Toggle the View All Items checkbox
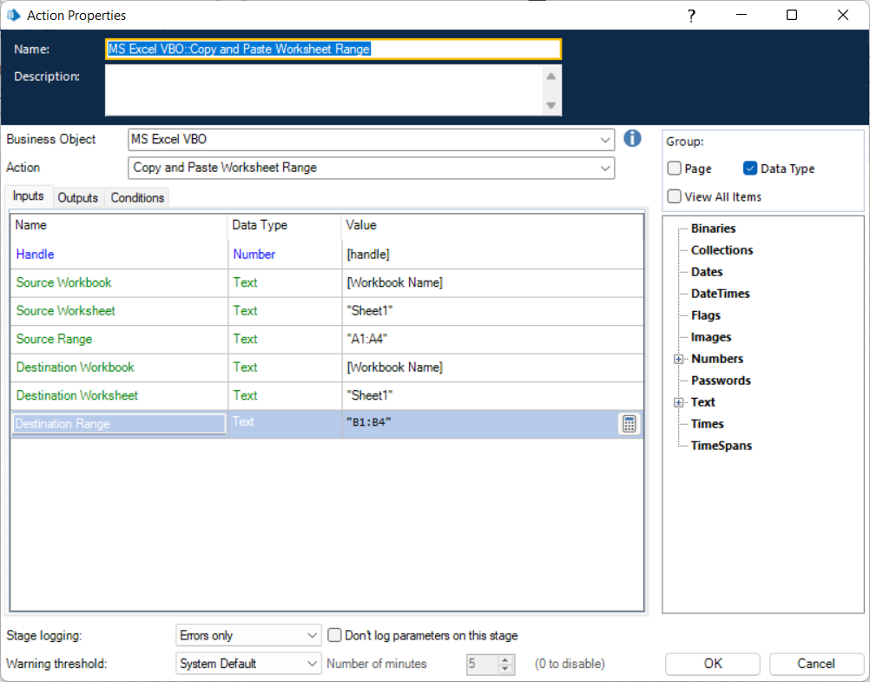Image resolution: width=870 pixels, height=682 pixels. point(674,196)
